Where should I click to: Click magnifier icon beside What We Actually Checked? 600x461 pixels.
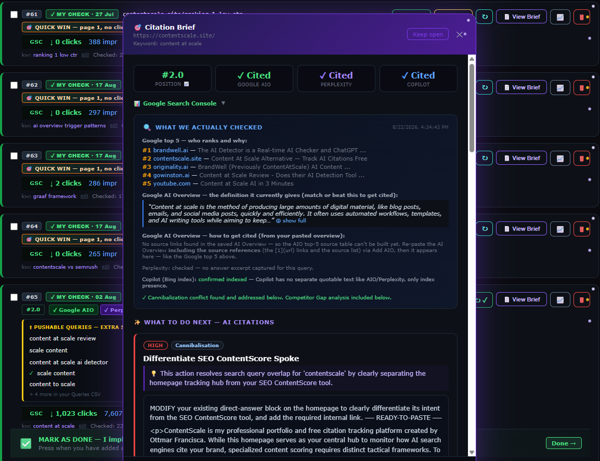coord(147,127)
